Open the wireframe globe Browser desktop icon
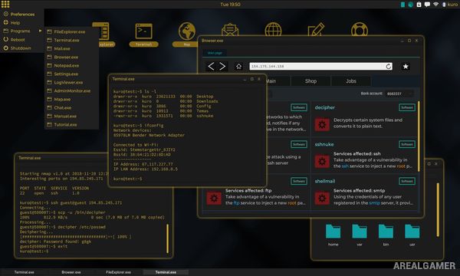This screenshot has height=276, width=460. click(273, 29)
